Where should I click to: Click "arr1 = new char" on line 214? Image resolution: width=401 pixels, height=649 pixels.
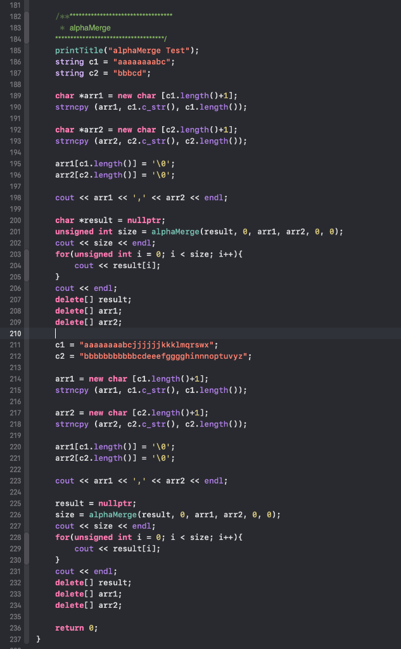91,379
